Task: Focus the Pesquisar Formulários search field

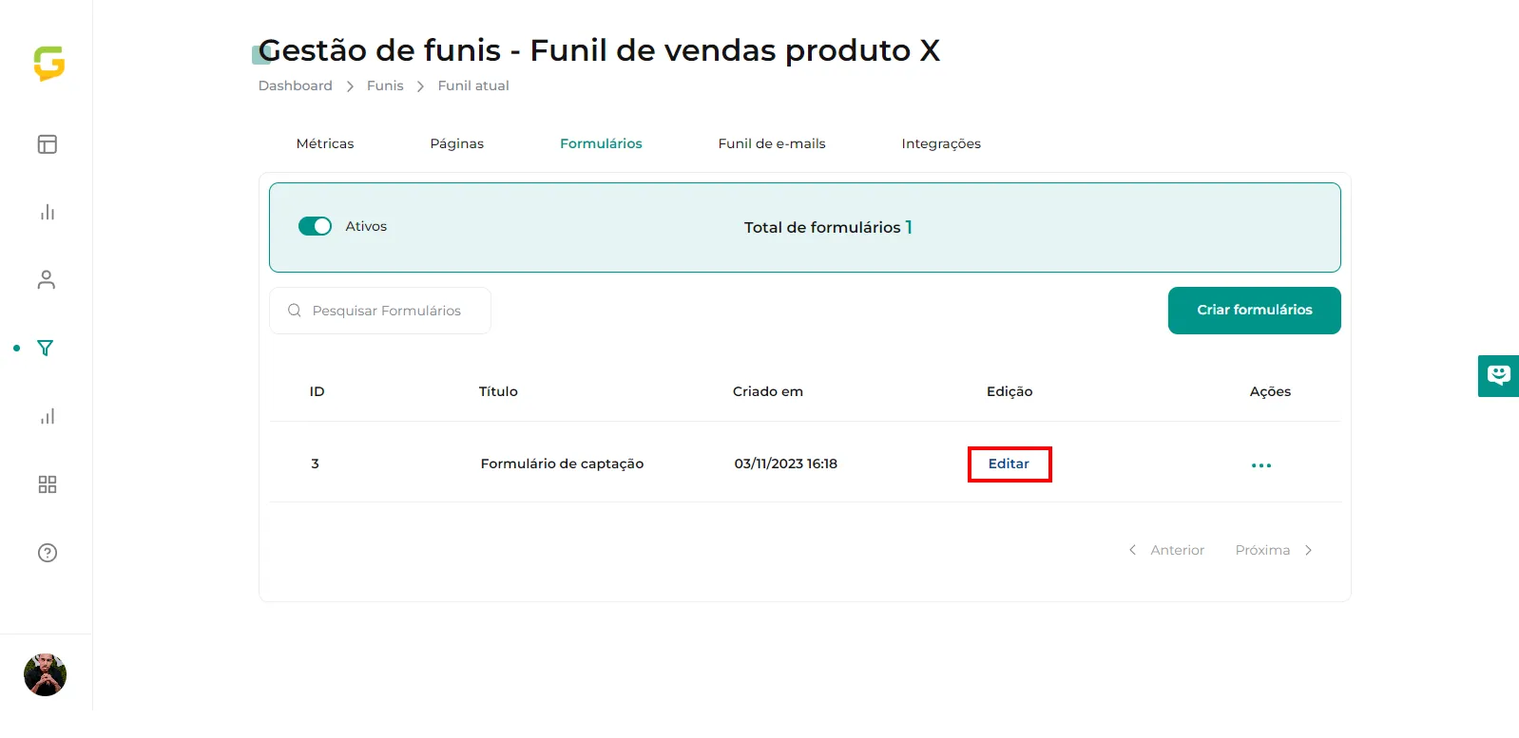Action: (x=380, y=311)
